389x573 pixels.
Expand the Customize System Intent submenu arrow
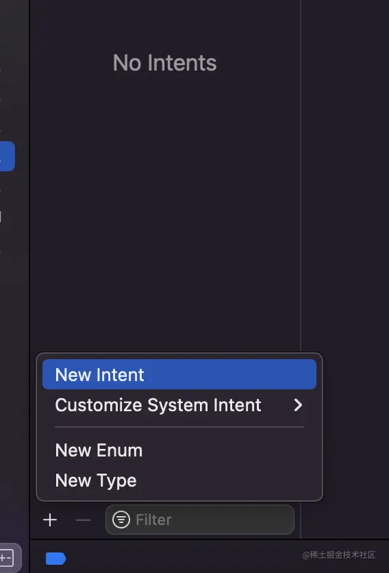[x=298, y=405]
